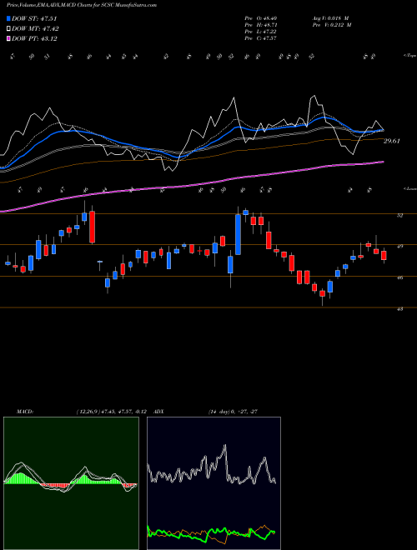This screenshot has width=417, height=550.
Task: Open the dark blue ADX indicator panel
Action: point(214,483)
